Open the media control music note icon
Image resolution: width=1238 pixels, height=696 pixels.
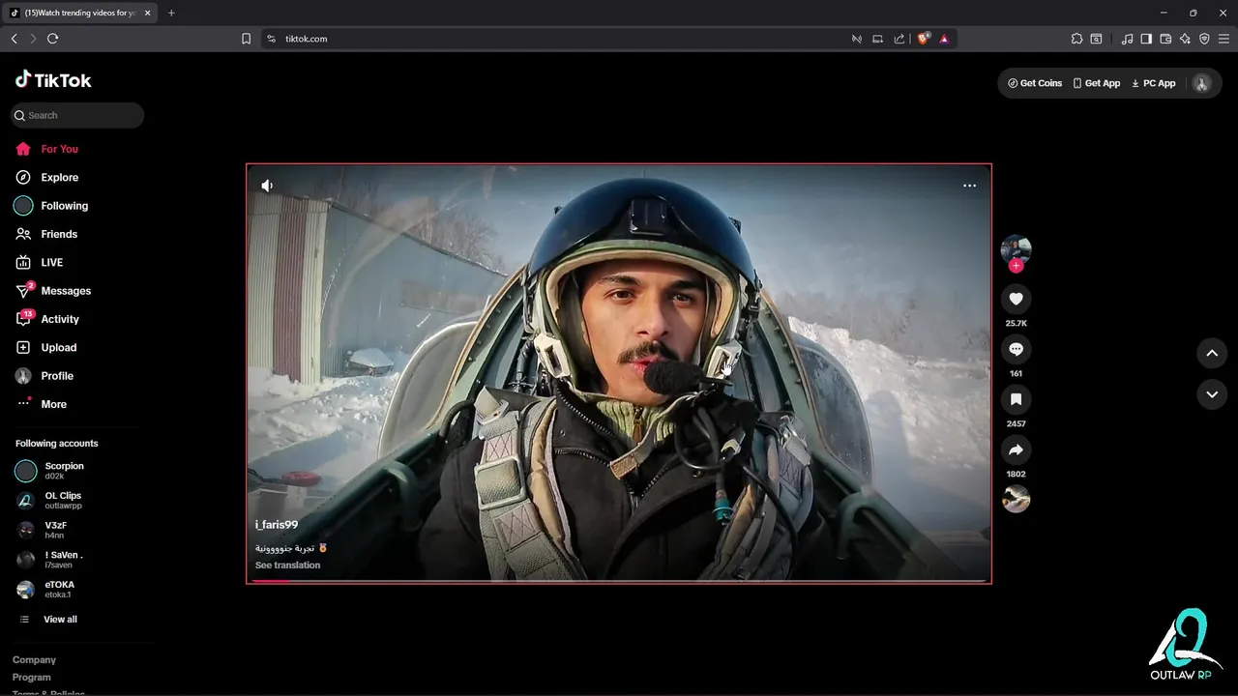[x=1127, y=39]
